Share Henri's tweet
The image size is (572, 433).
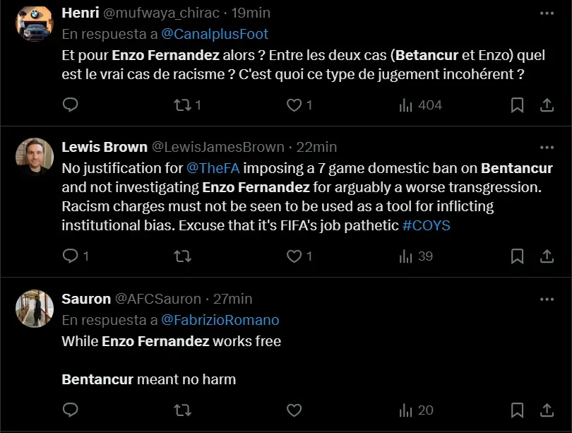(546, 105)
